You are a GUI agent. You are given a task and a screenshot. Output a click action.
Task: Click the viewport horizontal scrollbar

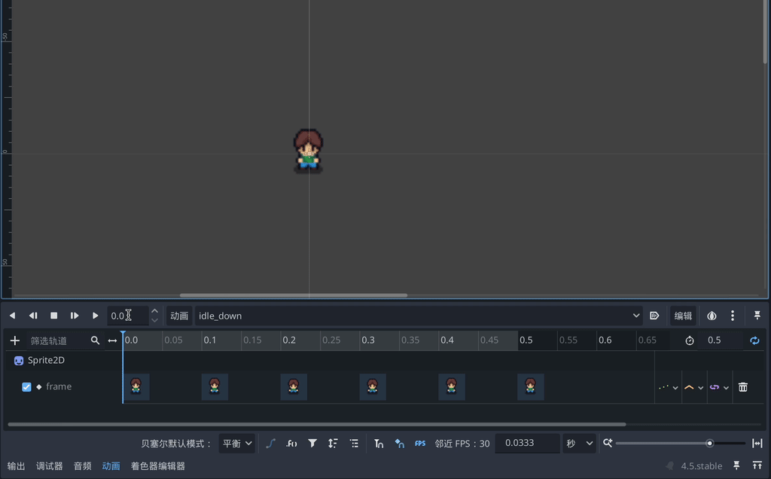294,295
